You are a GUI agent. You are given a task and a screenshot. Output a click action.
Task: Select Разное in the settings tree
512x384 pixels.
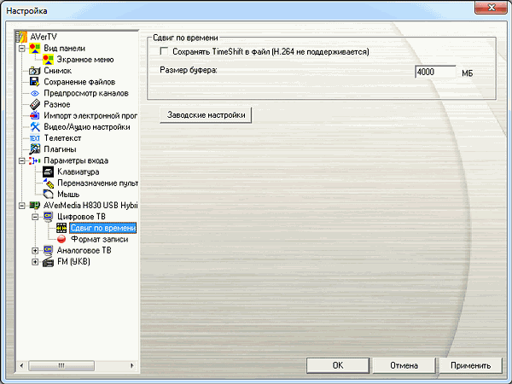tap(57, 104)
